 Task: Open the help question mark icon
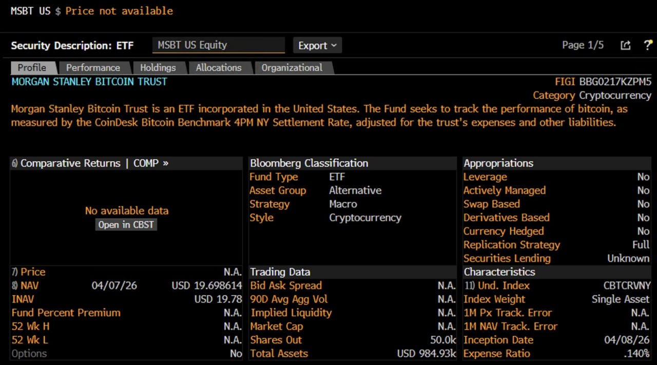[648, 45]
